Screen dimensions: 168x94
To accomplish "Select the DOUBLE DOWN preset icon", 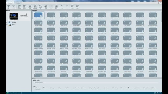I will [38, 22].
